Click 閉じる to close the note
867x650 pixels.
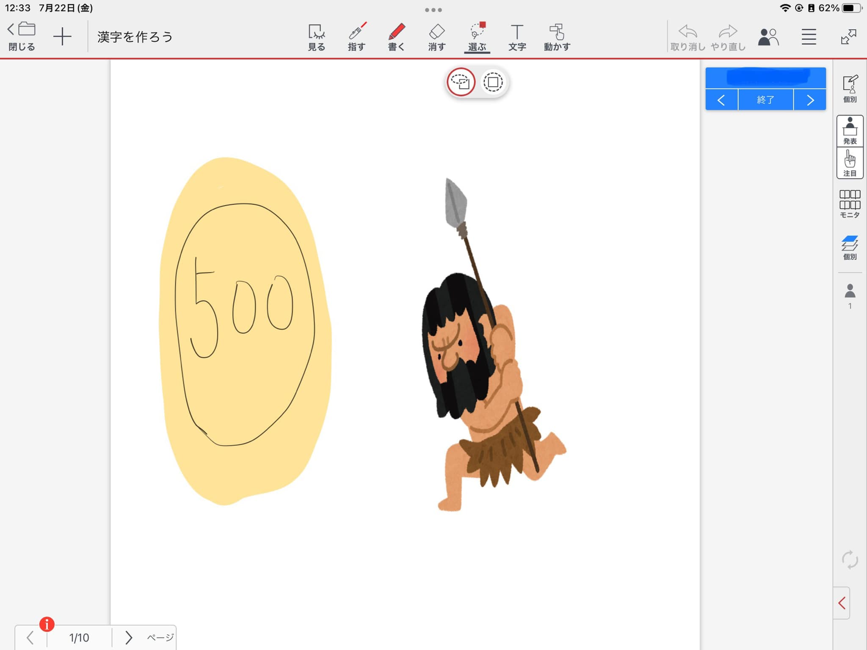point(22,37)
